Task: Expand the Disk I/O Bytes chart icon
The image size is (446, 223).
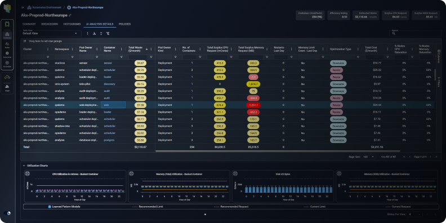Action: pyautogui.click(x=235, y=174)
